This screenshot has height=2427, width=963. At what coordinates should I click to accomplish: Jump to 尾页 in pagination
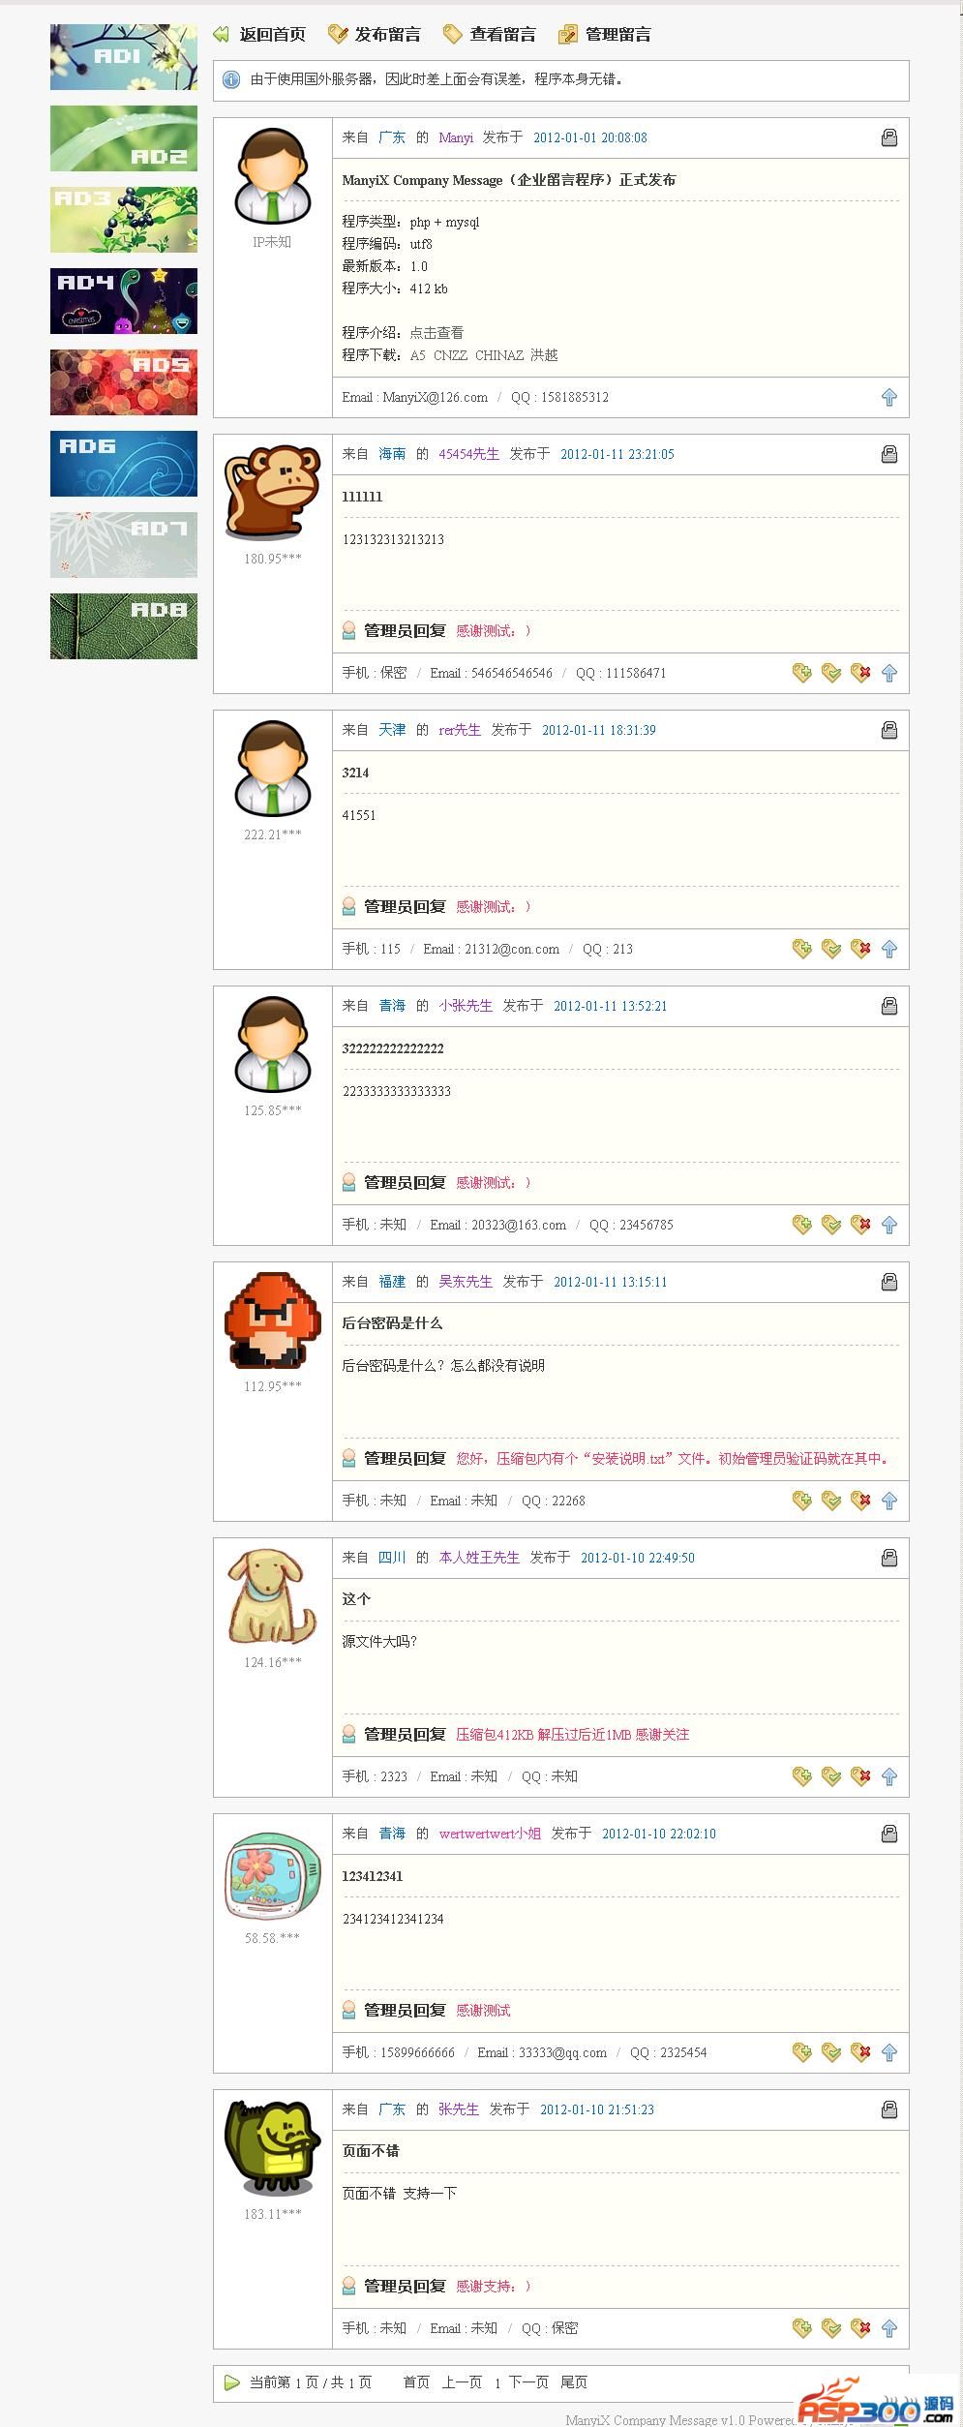(574, 2382)
